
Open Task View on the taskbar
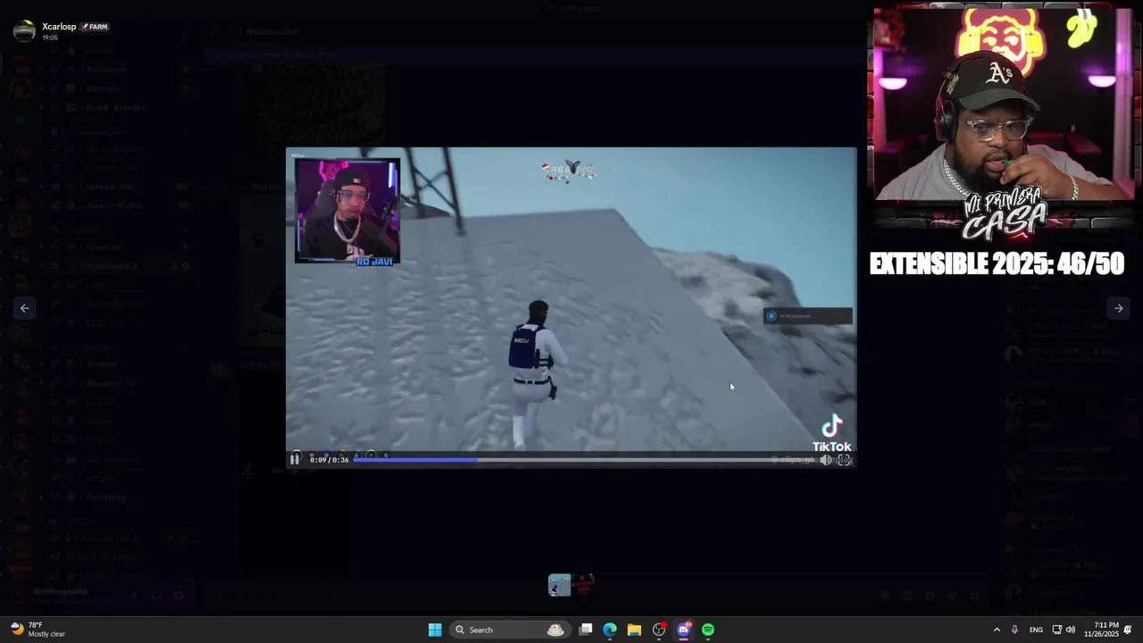click(586, 630)
